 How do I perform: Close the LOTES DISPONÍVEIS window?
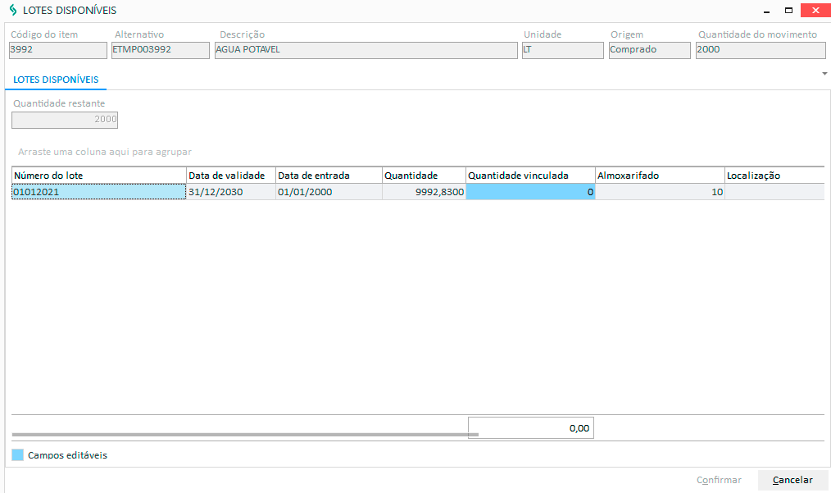815,10
